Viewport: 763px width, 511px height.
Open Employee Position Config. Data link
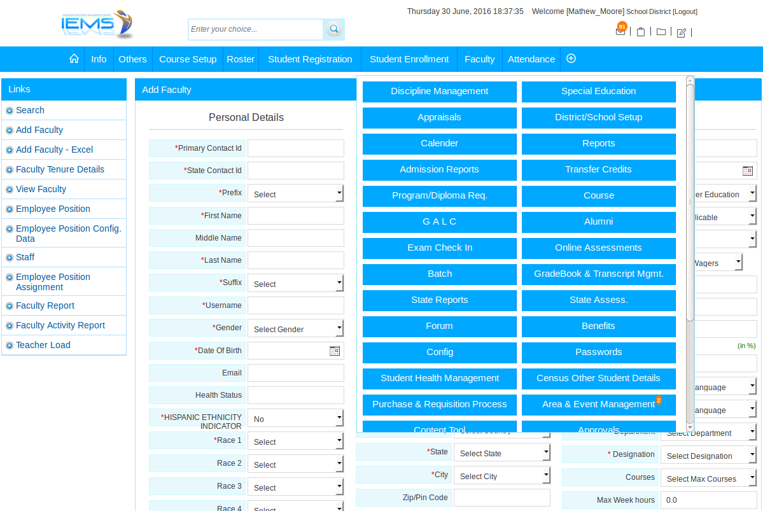point(69,234)
